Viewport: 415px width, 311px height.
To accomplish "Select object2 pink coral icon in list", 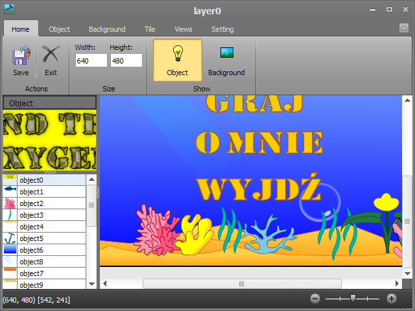I will pos(10,203).
